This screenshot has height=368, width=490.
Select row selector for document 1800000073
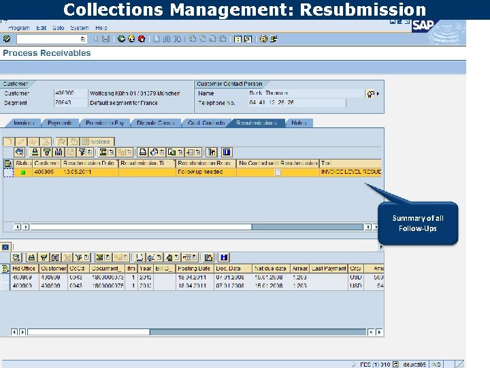pyautogui.click(x=5, y=277)
